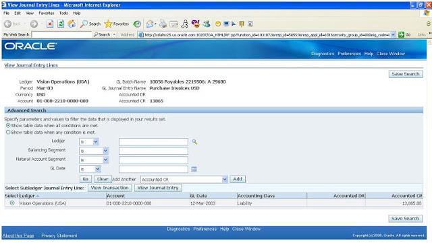Click the top Save Search button
The height and width of the screenshot is (243, 432).
tap(406, 74)
